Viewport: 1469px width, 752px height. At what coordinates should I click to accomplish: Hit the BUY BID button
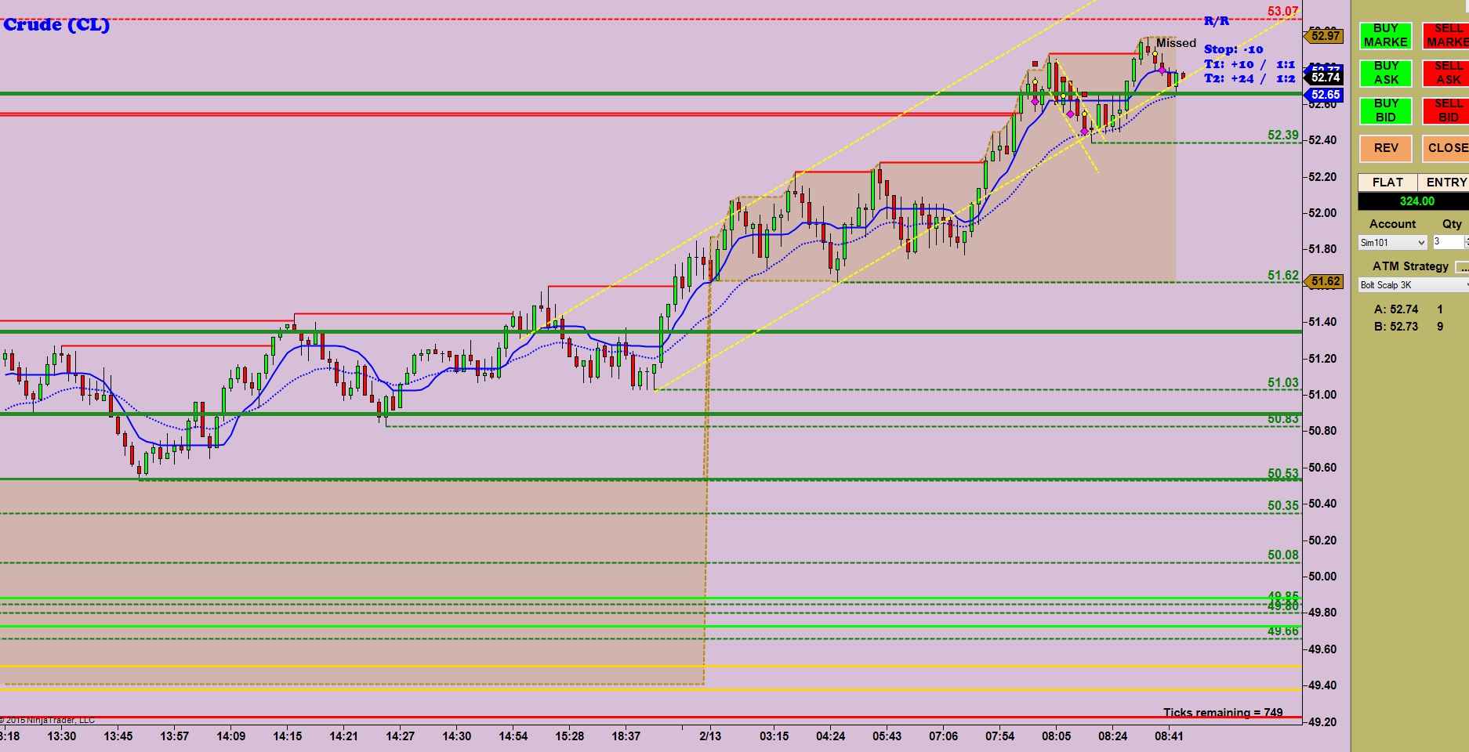(x=1385, y=110)
